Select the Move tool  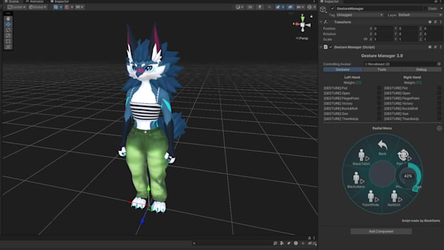tap(8, 24)
